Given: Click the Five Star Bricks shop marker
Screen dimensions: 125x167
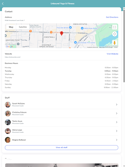Looking at the screenshot, I should tap(70, 27).
